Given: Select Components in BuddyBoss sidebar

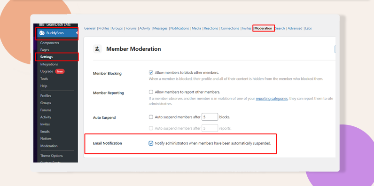Looking at the screenshot, I should [50, 43].
